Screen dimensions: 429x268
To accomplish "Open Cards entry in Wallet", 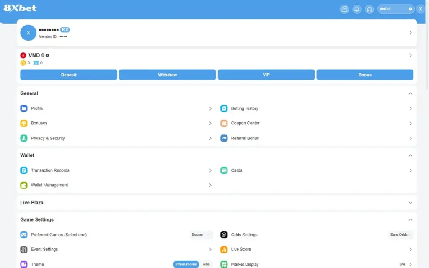I will 317,170.
